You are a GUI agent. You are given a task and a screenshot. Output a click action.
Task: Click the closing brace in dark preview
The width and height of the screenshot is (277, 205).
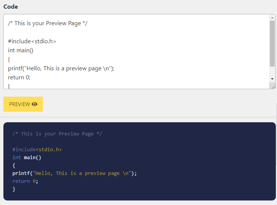tap(14, 189)
